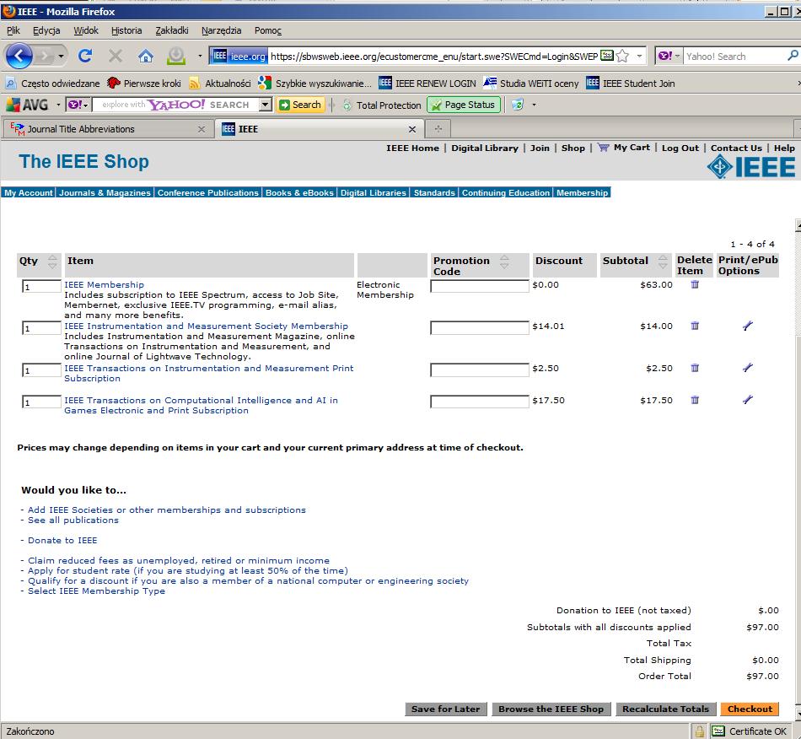801x739 pixels.
Task: Open dropdown next to downloads icon
Action: coord(200,56)
